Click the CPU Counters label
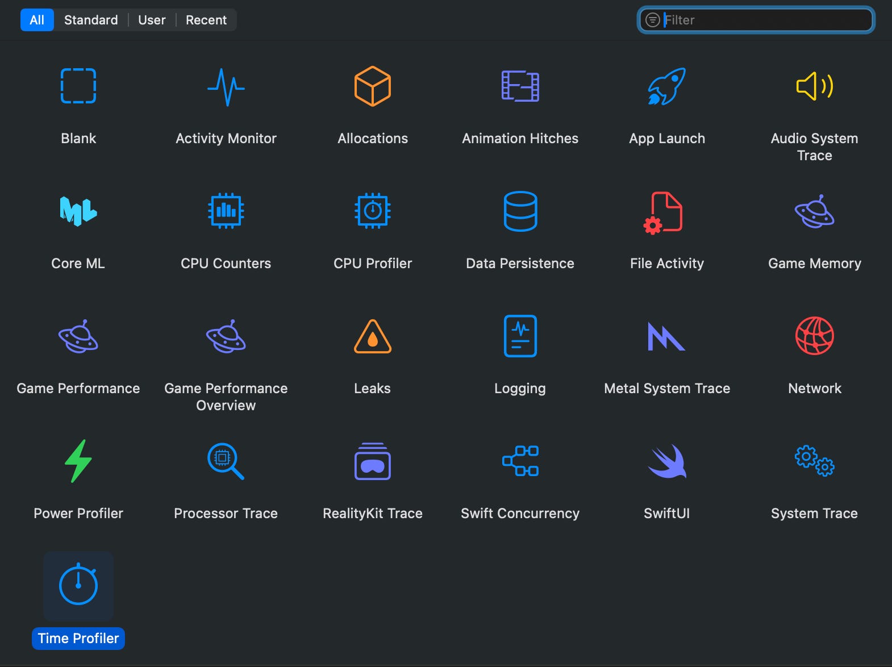The height and width of the screenshot is (667, 892). click(226, 263)
